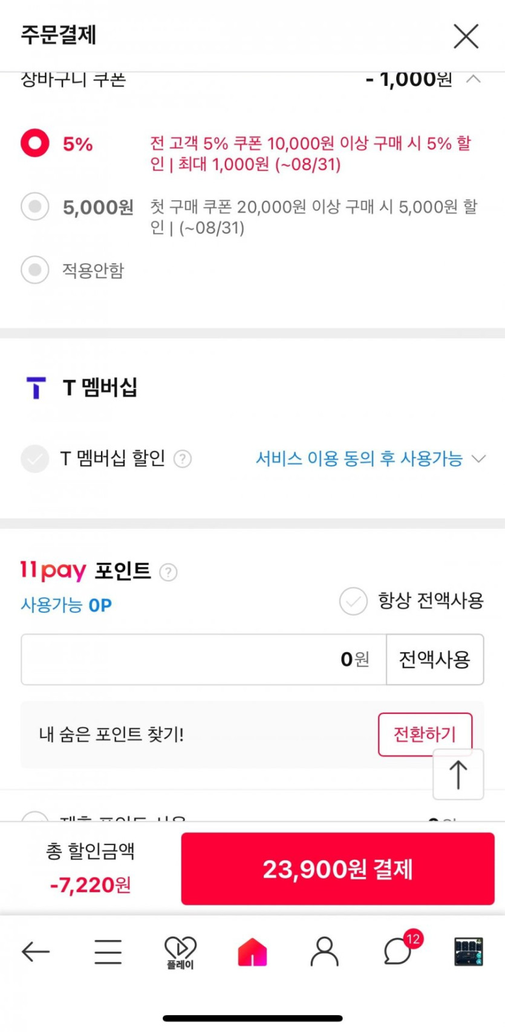
Task: Open the 플레이 heart icon
Action: (180, 952)
